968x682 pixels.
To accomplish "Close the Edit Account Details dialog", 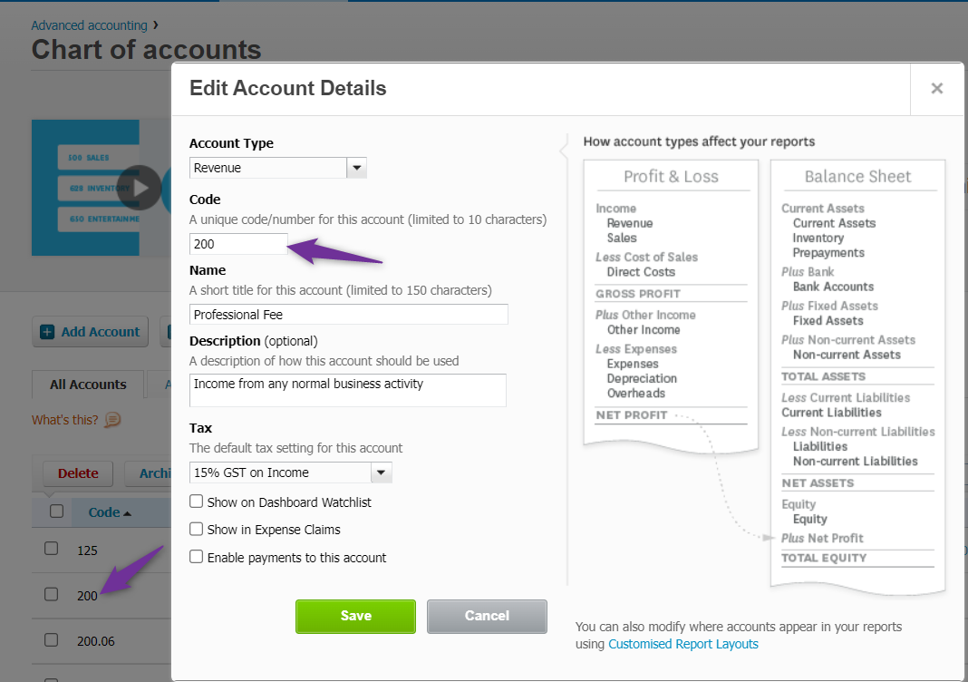I will point(936,88).
